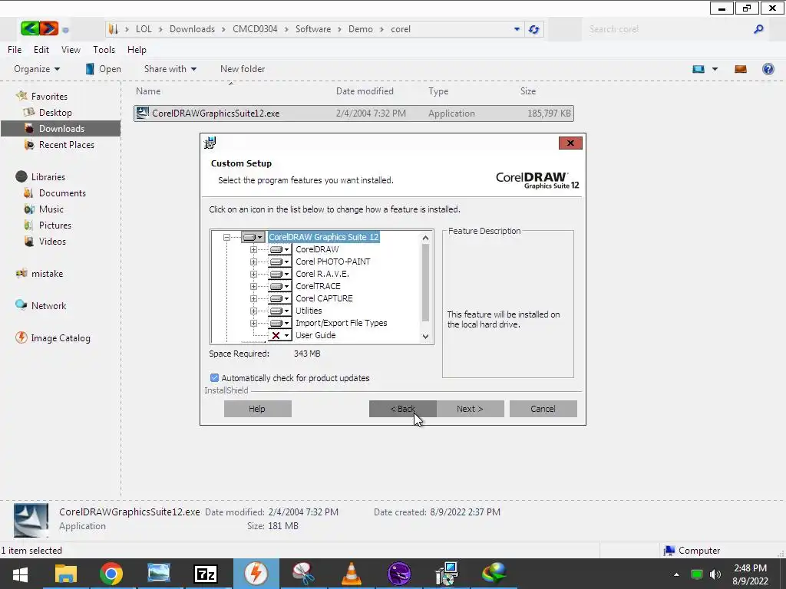Open address bar history dropdown
The width and height of the screenshot is (786, 589).
point(517,30)
